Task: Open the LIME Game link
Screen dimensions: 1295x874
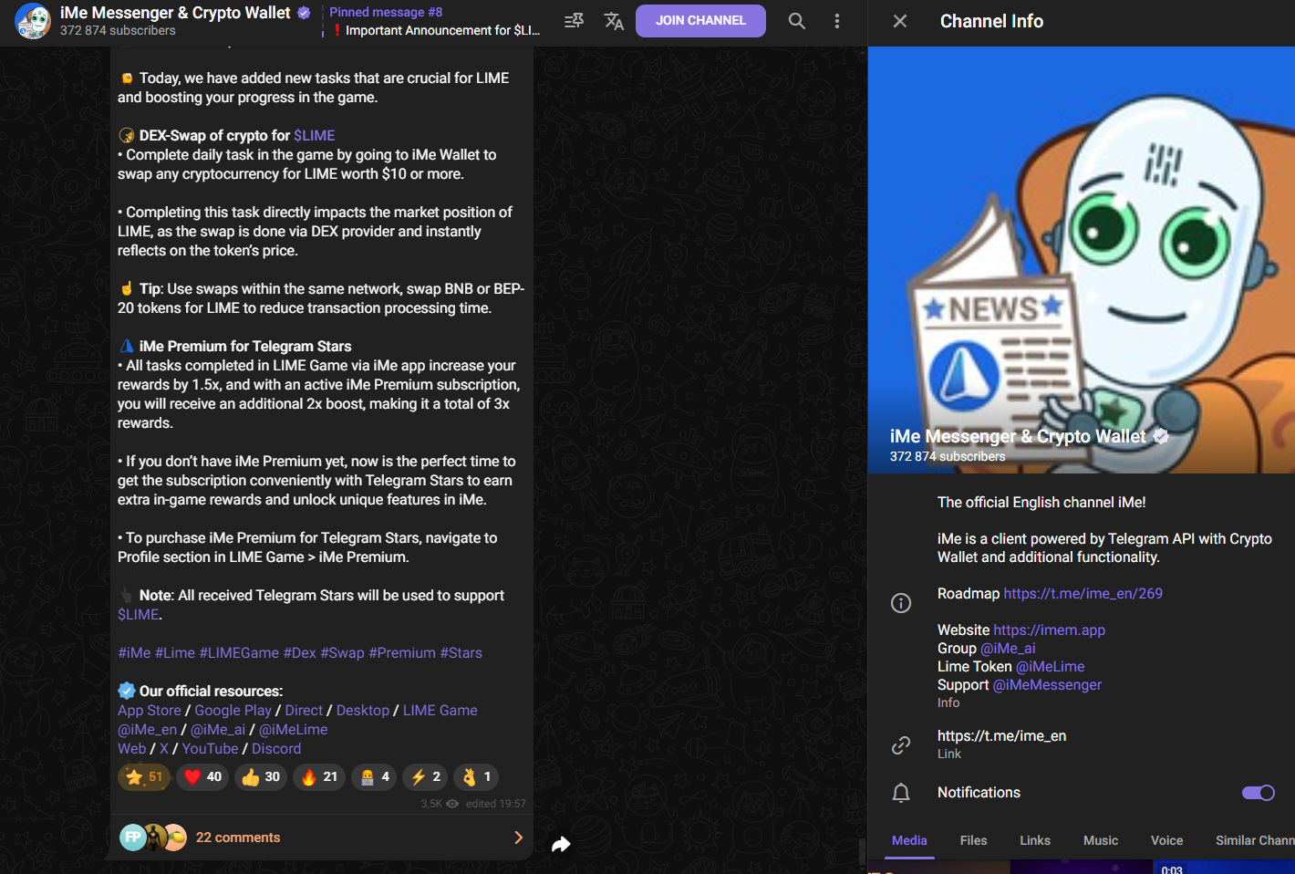Action: coord(440,711)
